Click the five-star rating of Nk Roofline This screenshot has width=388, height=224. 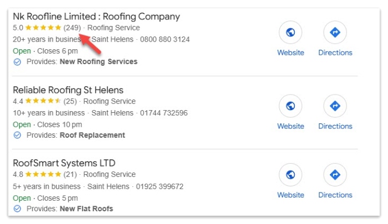click(x=43, y=28)
